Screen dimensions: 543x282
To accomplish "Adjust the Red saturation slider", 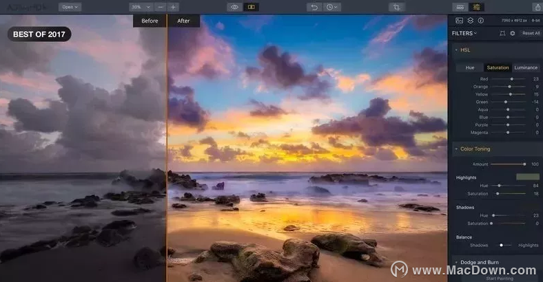I will pyautogui.click(x=509, y=79).
